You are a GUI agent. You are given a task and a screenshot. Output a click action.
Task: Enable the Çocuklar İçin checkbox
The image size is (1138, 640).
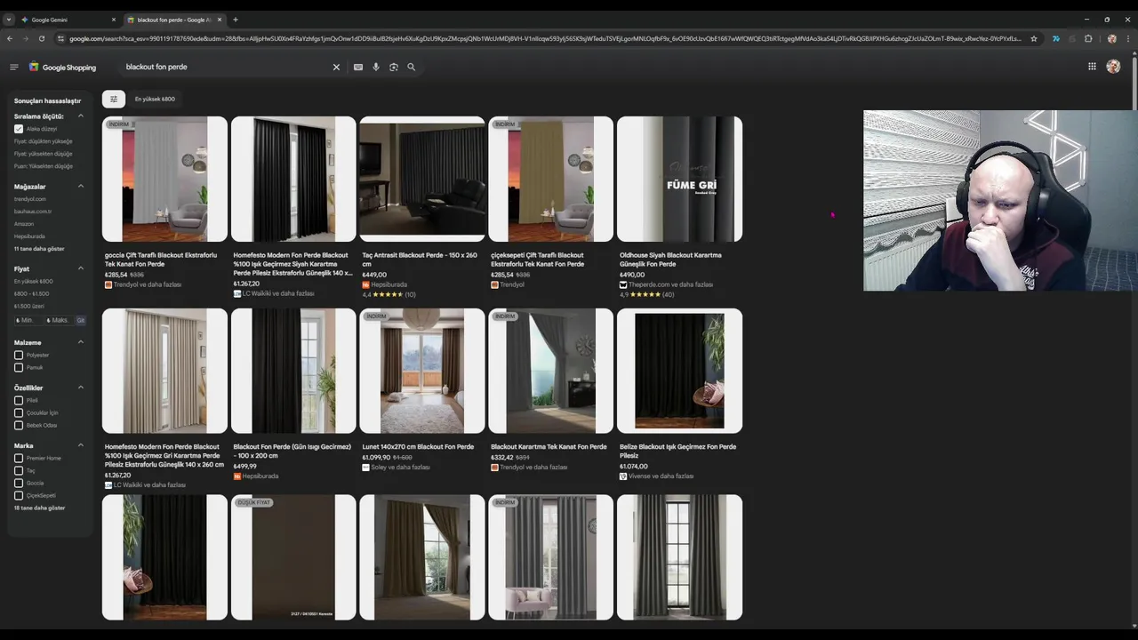[19, 412]
